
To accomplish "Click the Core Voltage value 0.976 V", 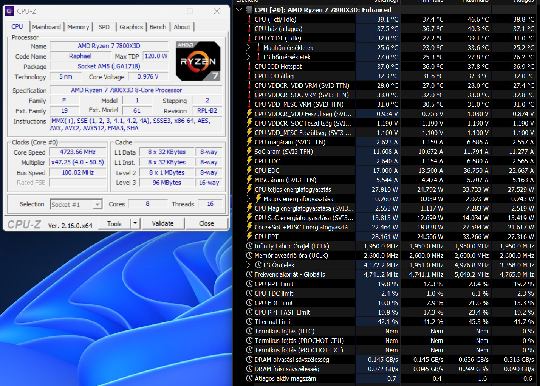I will click(148, 76).
